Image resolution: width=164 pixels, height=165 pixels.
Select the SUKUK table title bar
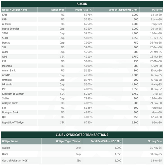pos(82,4)
